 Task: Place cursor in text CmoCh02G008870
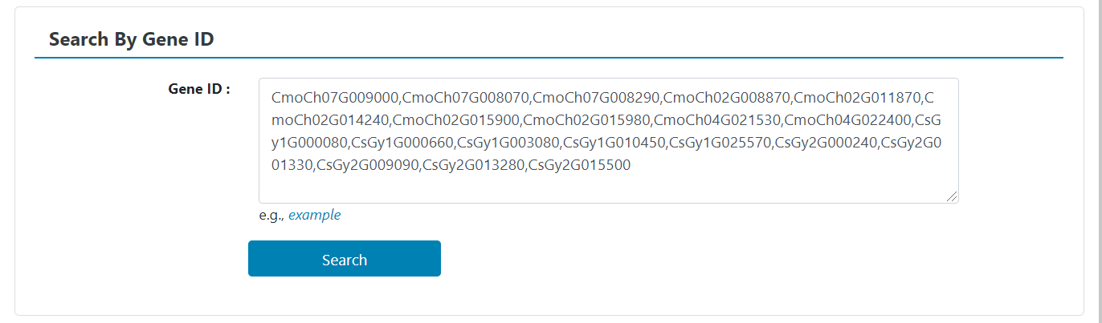pyautogui.click(x=727, y=98)
